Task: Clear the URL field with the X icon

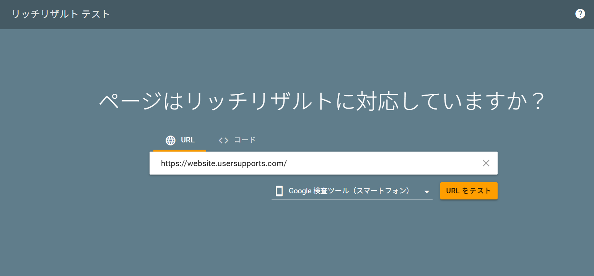Action: tap(486, 163)
